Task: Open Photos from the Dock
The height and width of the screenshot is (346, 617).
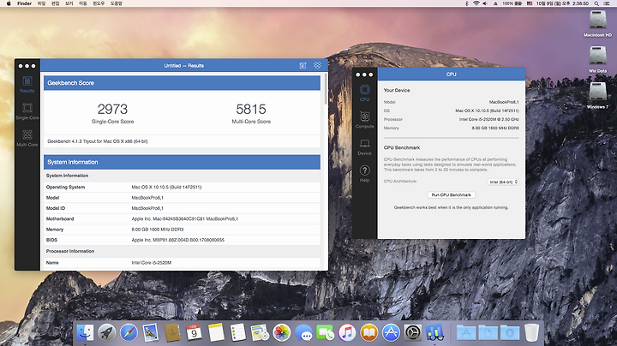Action: (x=282, y=332)
